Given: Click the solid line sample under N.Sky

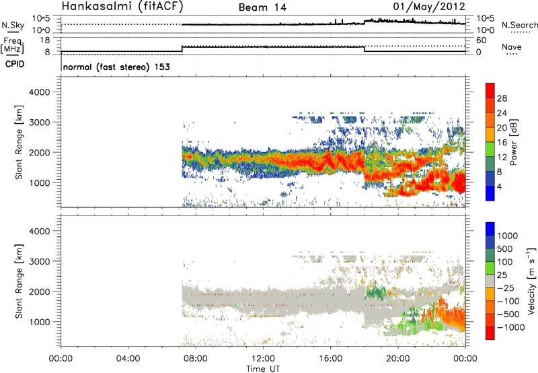Looking at the screenshot, I should point(13,32).
